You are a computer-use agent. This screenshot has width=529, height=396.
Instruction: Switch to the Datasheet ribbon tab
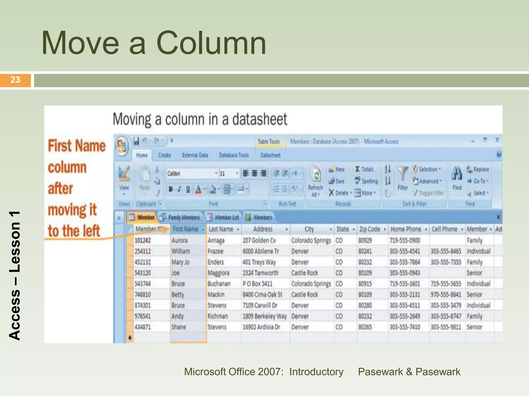pyautogui.click(x=270, y=155)
